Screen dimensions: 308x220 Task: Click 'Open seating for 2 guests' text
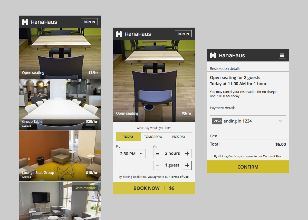[x=235, y=78]
